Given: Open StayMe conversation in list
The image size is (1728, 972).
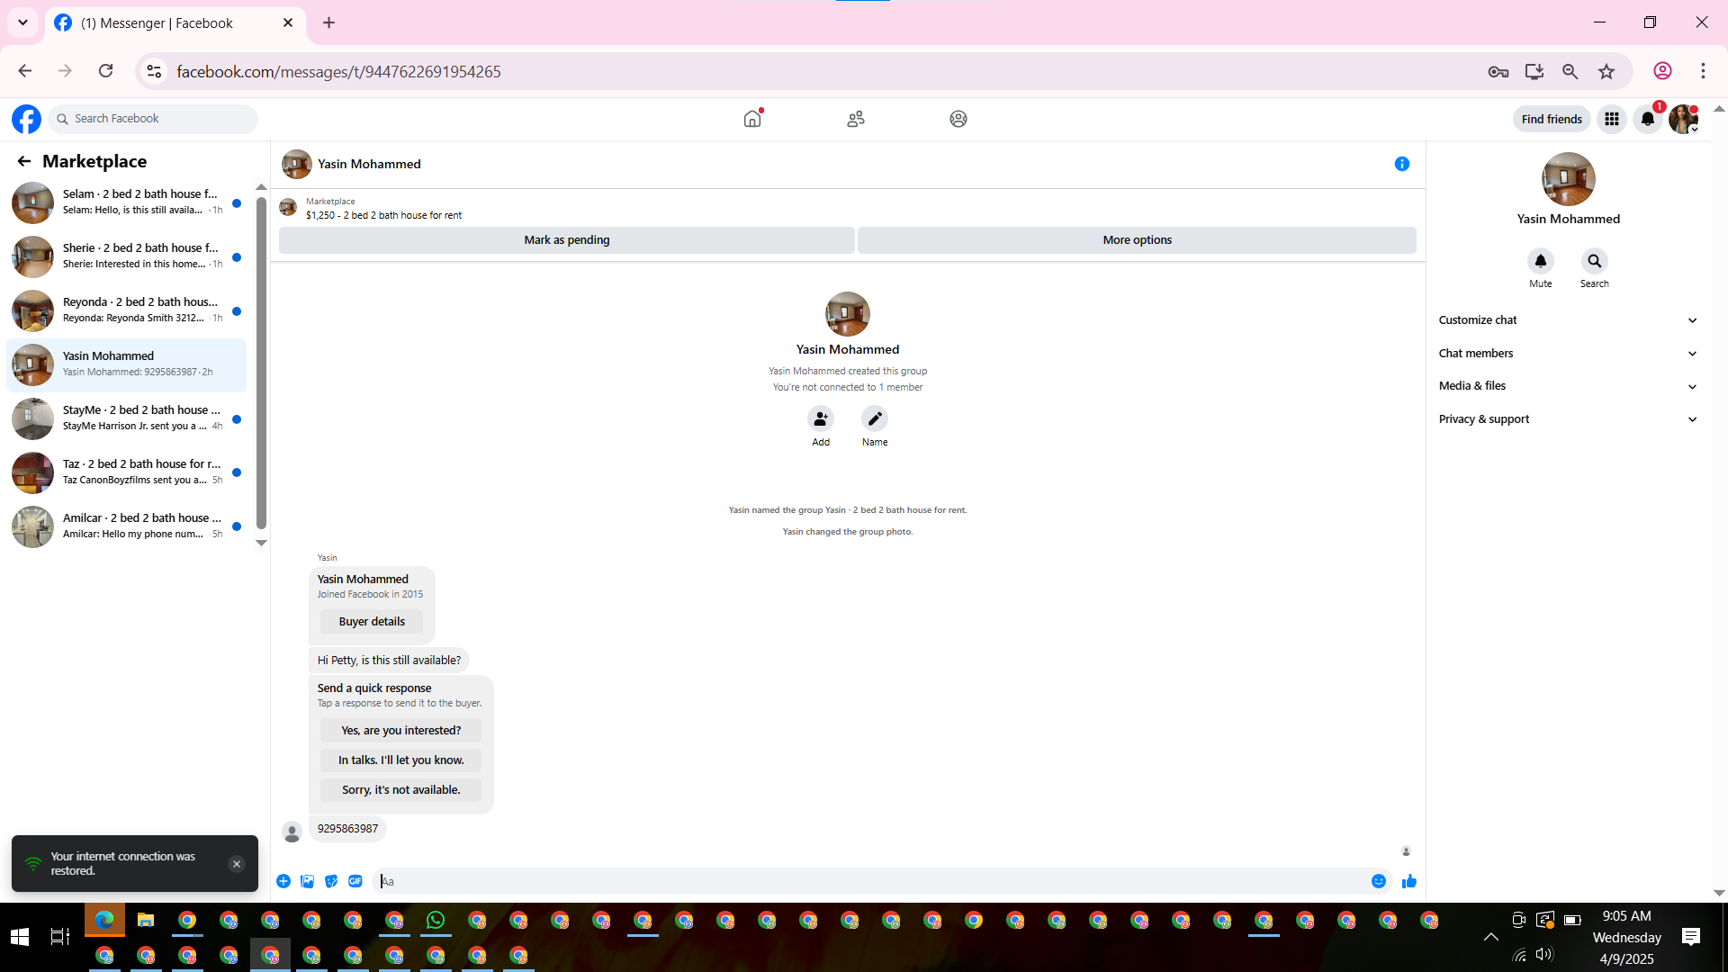Looking at the screenshot, I should 126,418.
